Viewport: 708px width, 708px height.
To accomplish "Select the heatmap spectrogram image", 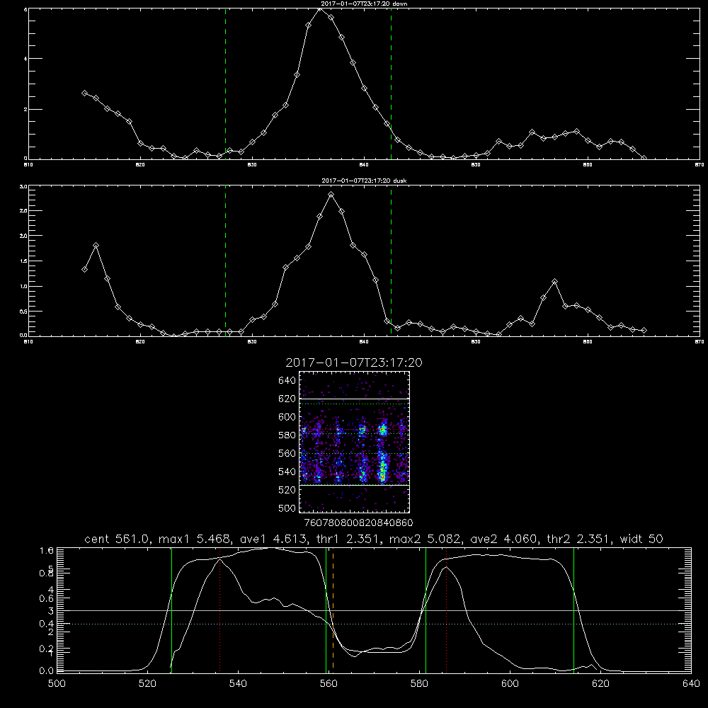I will click(355, 442).
